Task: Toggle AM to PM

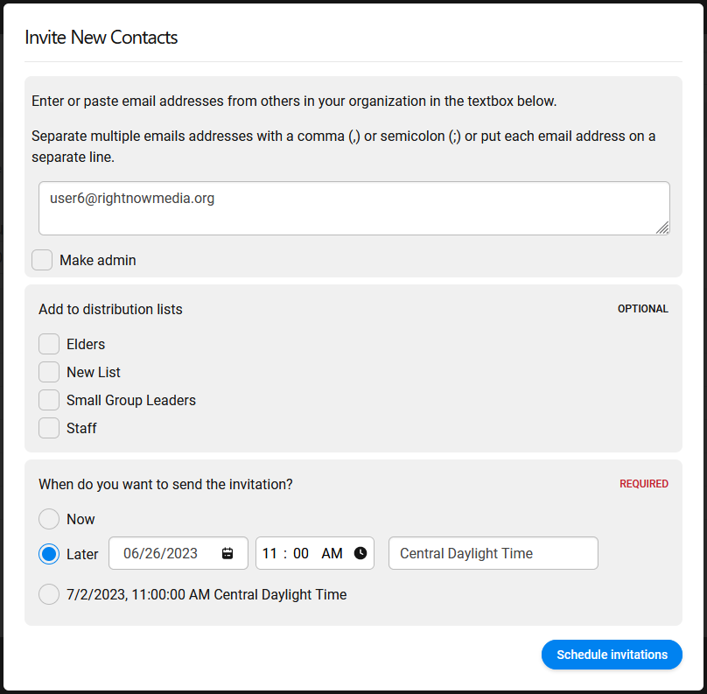Action: pyautogui.click(x=332, y=552)
